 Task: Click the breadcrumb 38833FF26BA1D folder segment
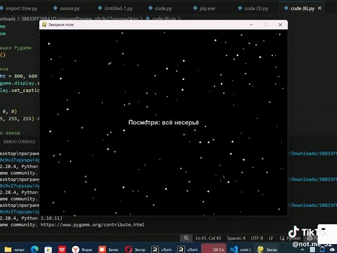tap(80, 19)
